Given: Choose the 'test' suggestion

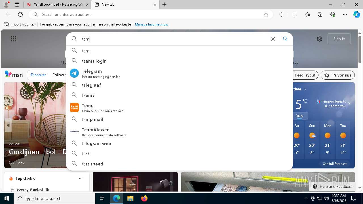Looking at the screenshot, I should [179, 154].
